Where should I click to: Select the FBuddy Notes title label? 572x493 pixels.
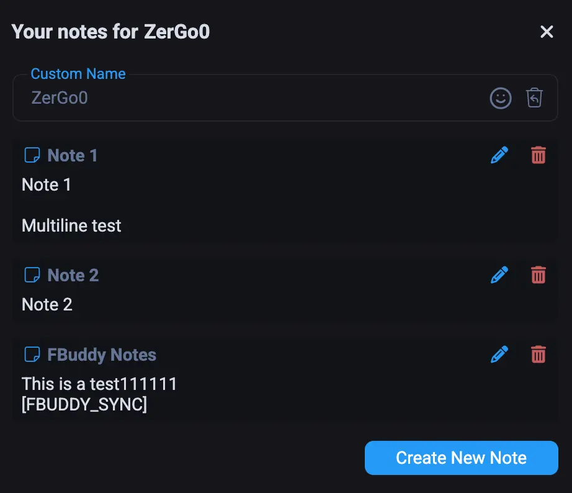click(x=101, y=355)
